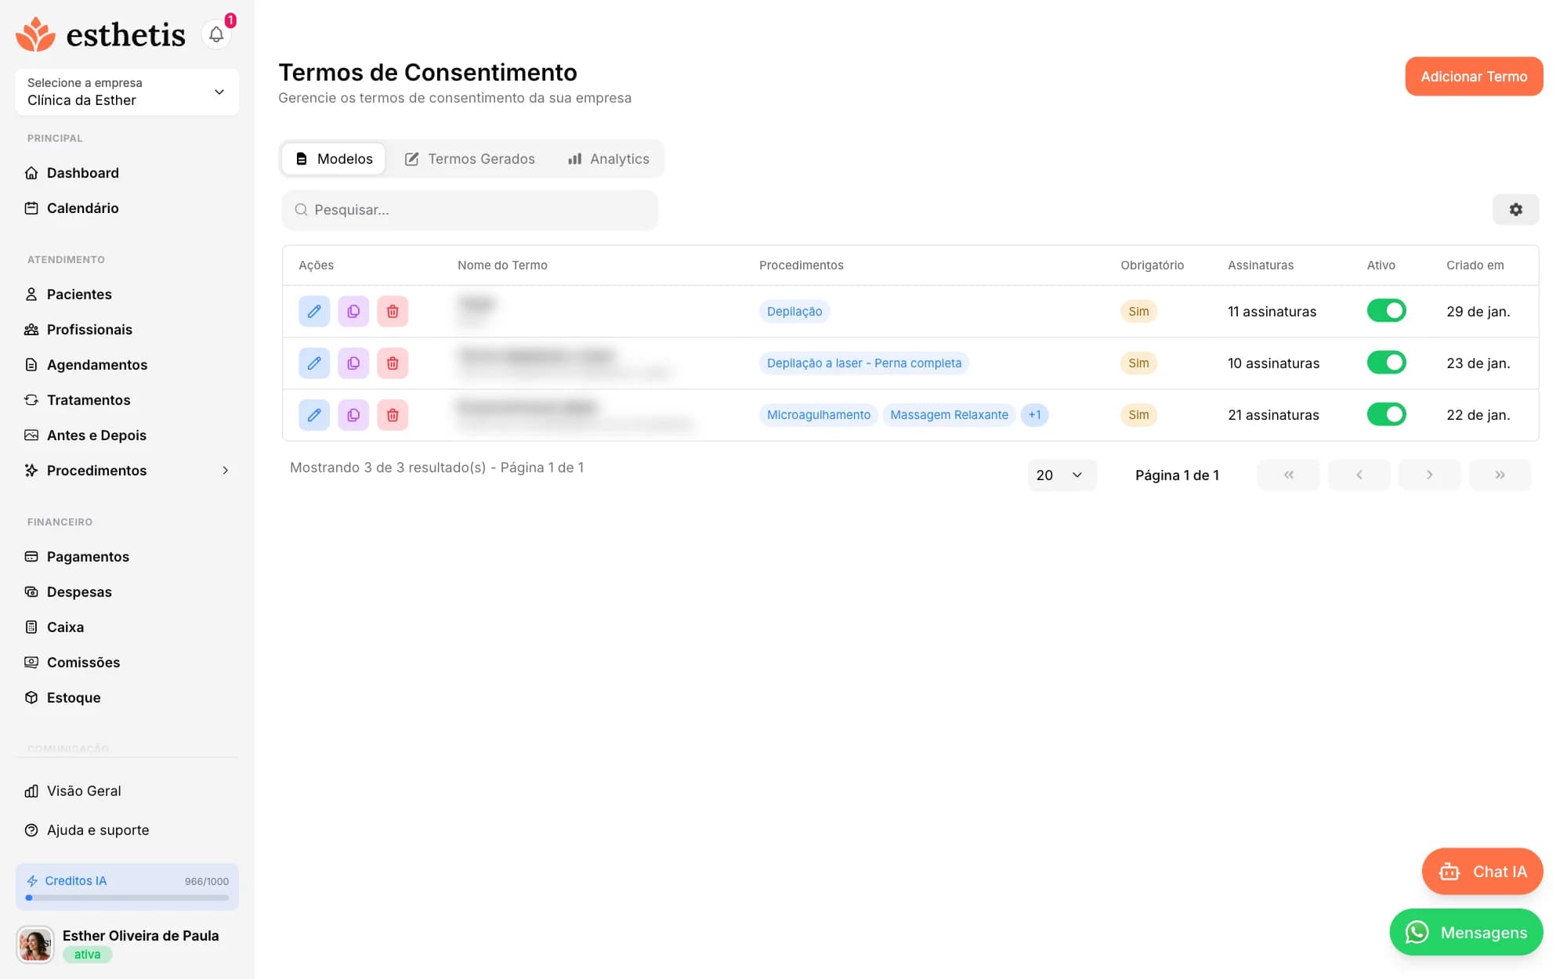The height and width of the screenshot is (979, 1567).
Task: Switch to the Termos Gerados tab
Action: pyautogui.click(x=470, y=159)
